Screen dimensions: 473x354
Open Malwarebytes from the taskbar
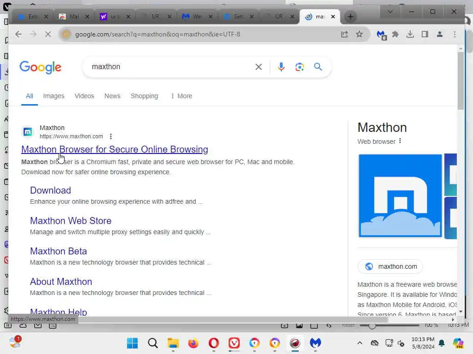[315, 343]
